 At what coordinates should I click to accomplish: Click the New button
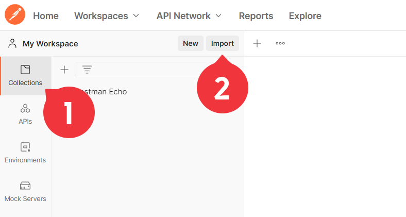191,43
